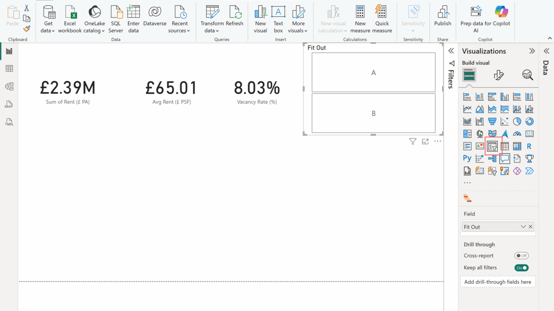The width and height of the screenshot is (554, 311).
Task: Expand the Data pane
Action: click(x=546, y=51)
